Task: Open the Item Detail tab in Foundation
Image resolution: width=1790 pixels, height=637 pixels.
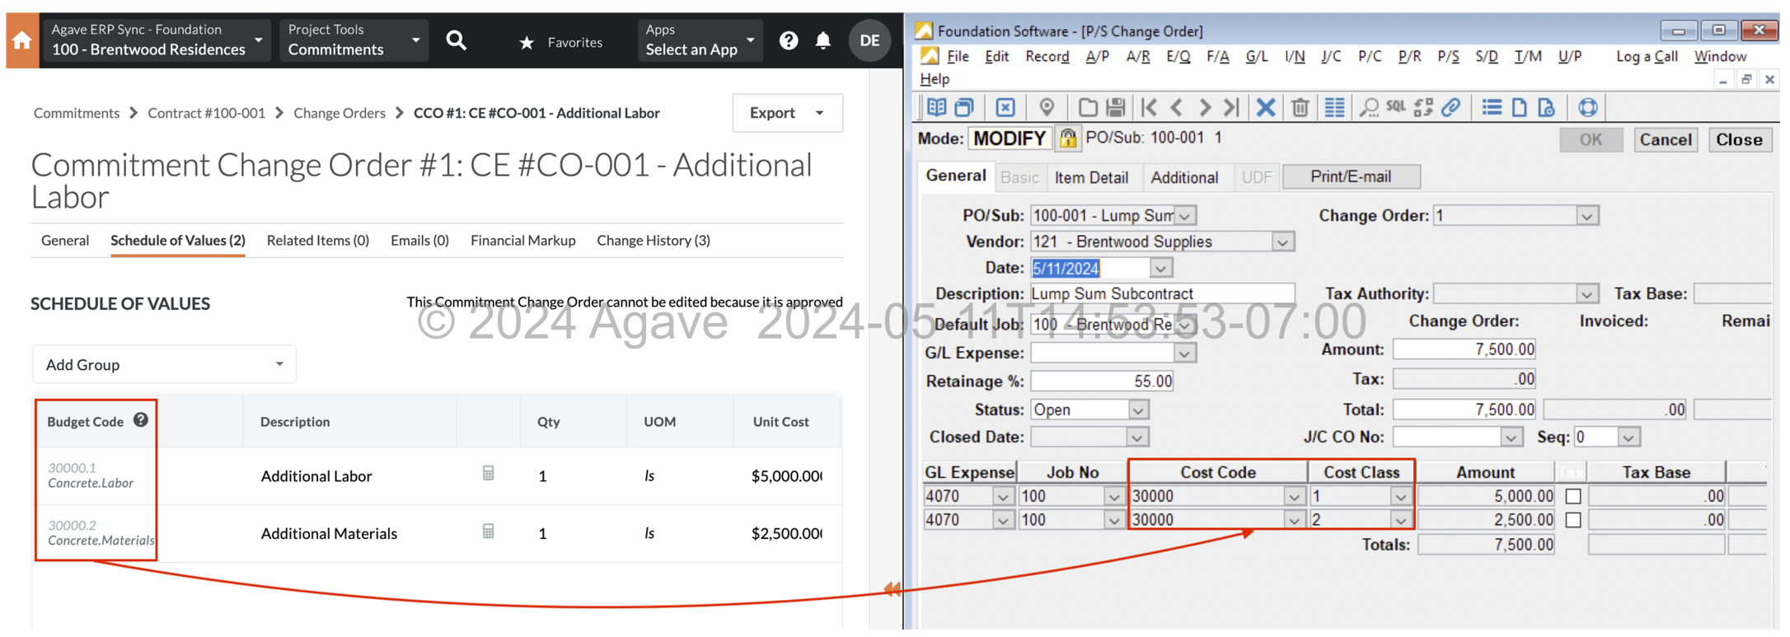Action: [1091, 177]
